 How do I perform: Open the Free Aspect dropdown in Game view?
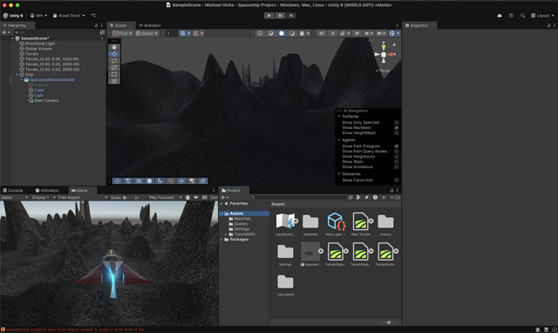[x=83, y=198]
